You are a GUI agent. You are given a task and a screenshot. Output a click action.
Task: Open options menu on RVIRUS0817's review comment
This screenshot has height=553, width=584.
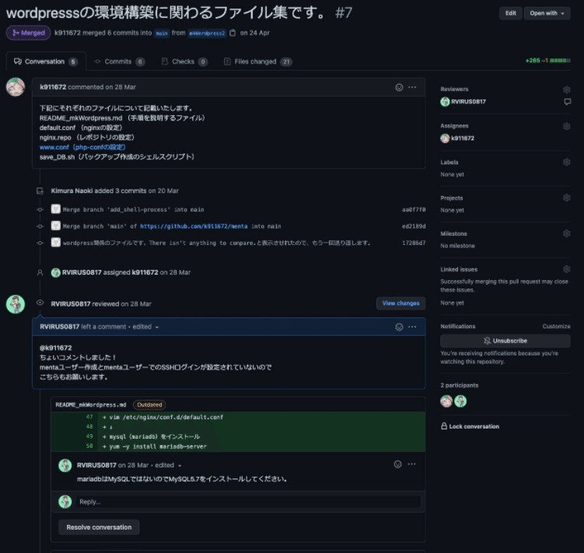412,327
